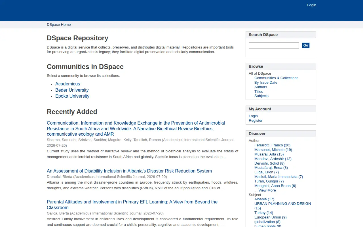
Task: Browse by Authors
Action: click(x=261, y=87)
